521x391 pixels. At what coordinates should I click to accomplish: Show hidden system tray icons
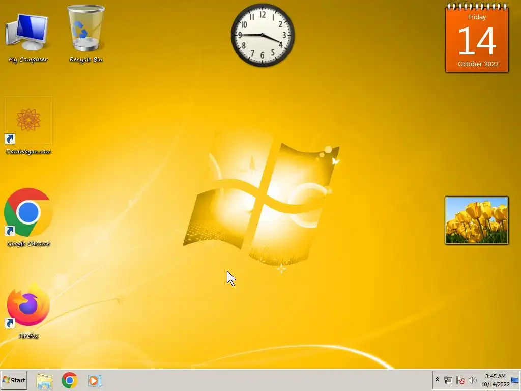(437, 380)
